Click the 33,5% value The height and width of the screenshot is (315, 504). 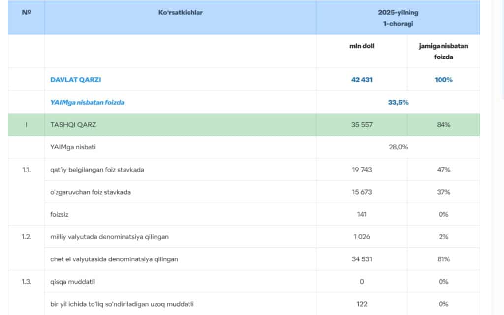coord(398,102)
